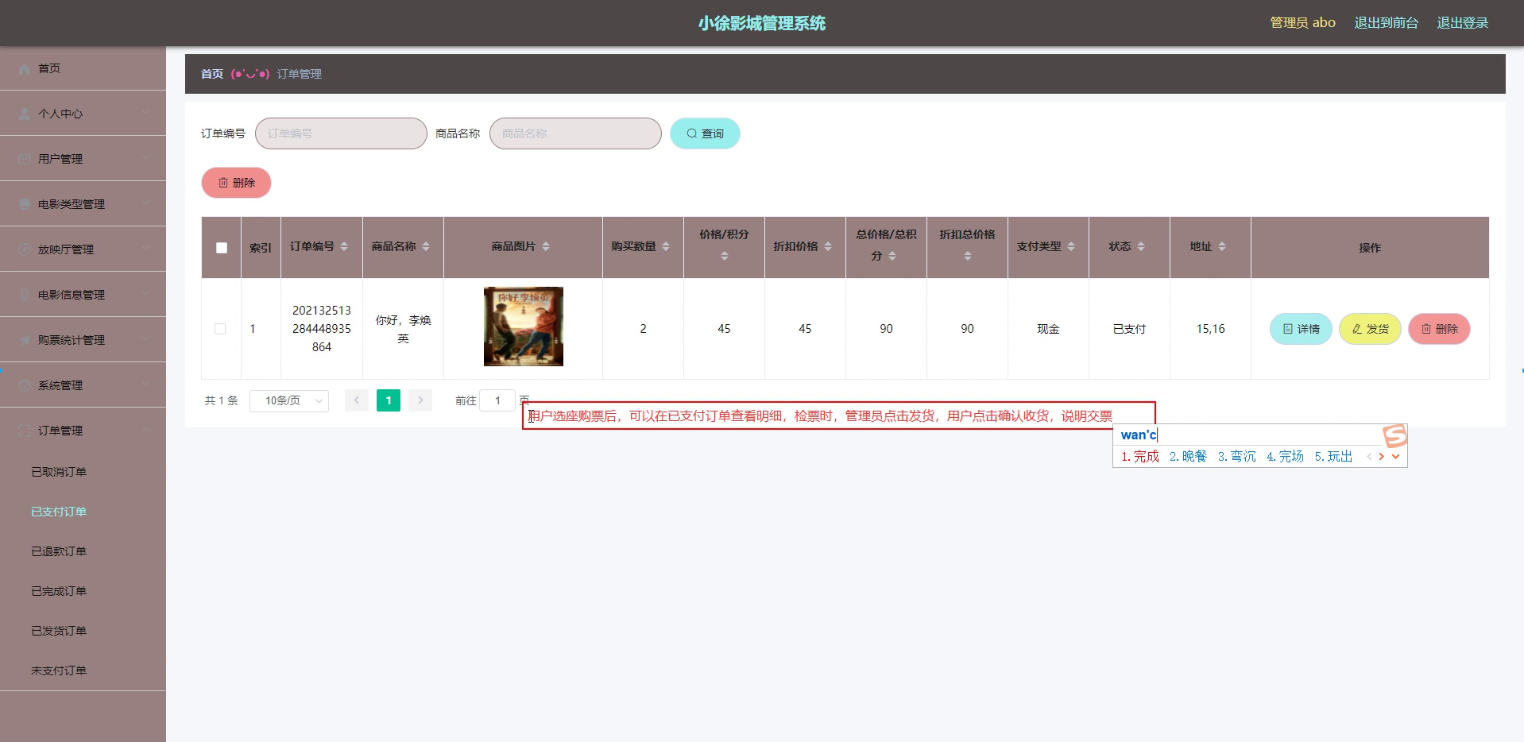
Task: Click the red 删除 batch delete button
Action: coord(236,183)
